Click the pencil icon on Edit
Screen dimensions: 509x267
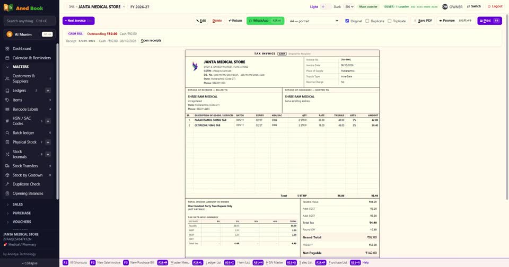[197, 21]
